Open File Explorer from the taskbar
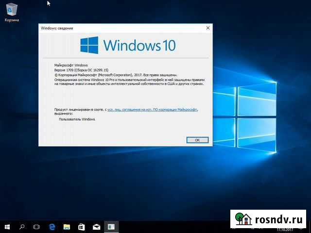Screen dimensions: 311x233 [x=67, y=227]
